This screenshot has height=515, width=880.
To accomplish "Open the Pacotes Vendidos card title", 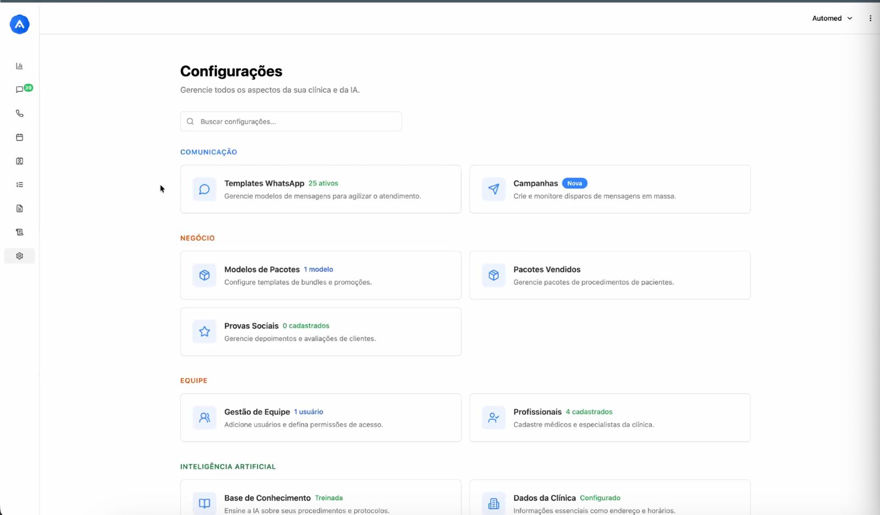I will pyautogui.click(x=547, y=269).
